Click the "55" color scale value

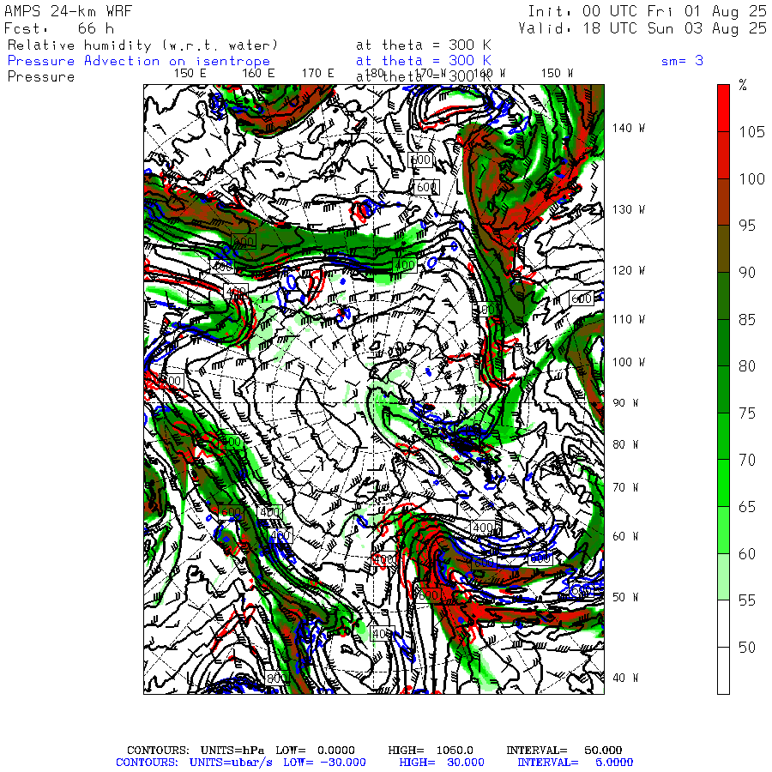(x=747, y=600)
